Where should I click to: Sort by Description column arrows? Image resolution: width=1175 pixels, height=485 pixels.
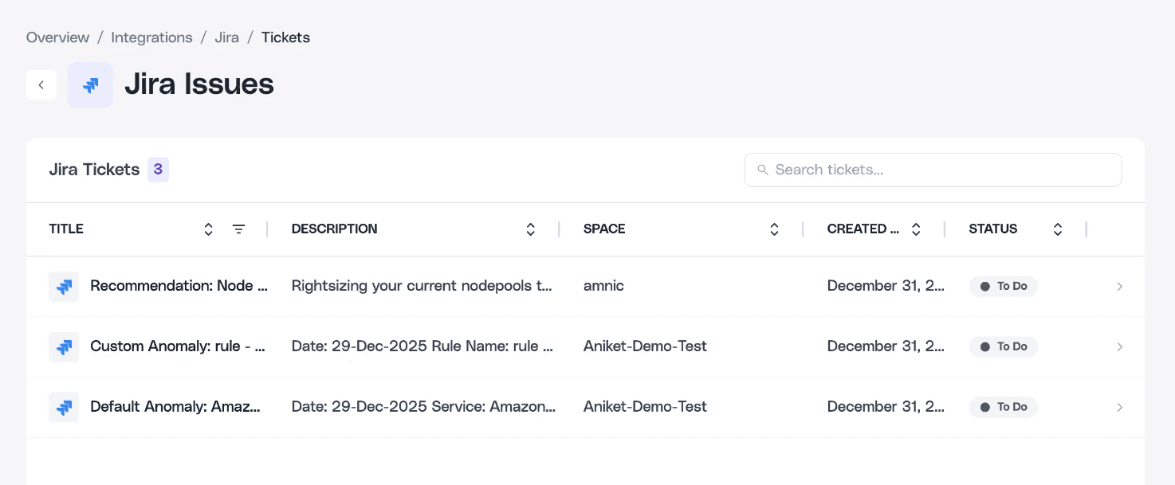click(531, 229)
